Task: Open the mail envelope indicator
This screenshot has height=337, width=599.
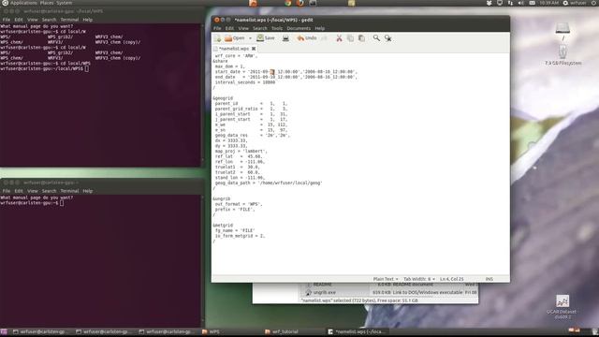Action: (533, 3)
